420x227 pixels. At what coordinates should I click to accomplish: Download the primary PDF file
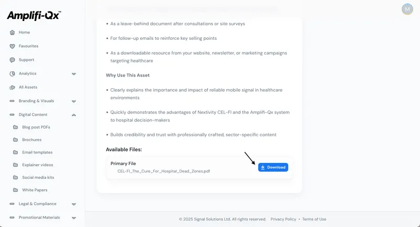[x=273, y=167]
